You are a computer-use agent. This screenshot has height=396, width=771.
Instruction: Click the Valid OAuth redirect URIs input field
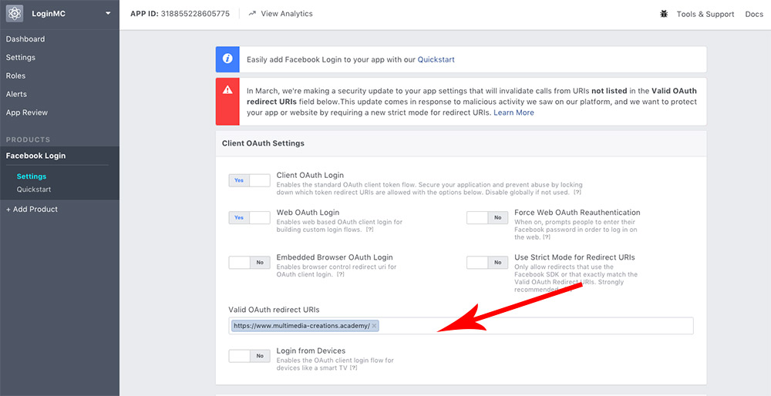[x=461, y=326]
